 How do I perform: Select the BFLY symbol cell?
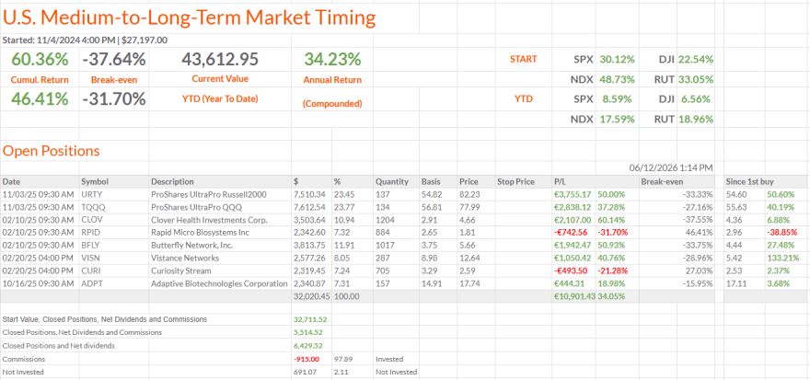point(91,246)
